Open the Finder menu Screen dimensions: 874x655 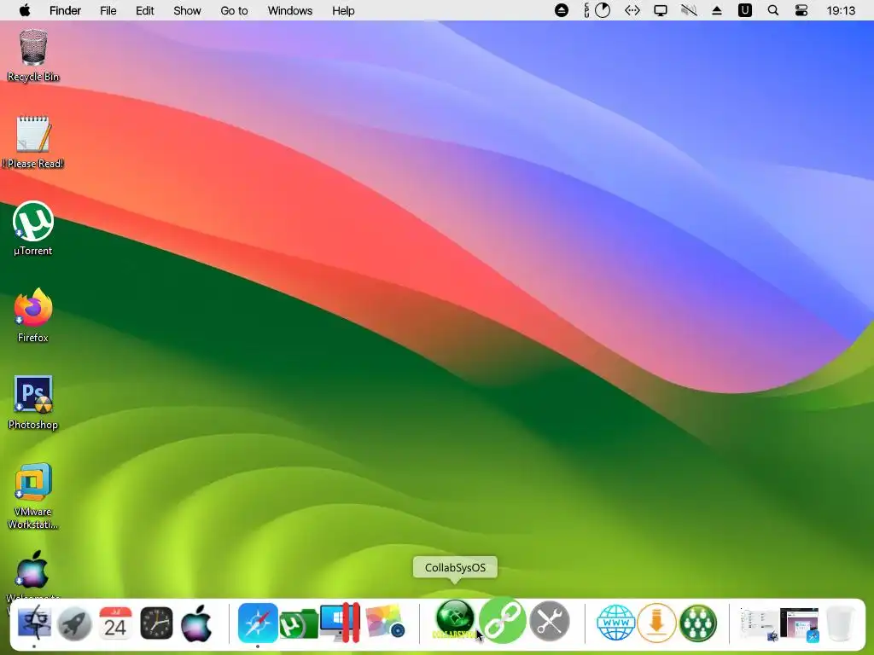[65, 10]
